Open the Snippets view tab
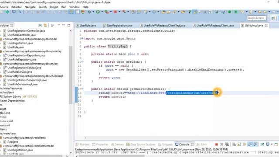 click(x=165, y=144)
